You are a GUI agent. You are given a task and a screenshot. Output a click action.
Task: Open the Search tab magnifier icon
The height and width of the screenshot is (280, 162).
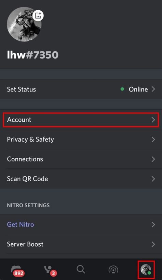click(x=81, y=269)
